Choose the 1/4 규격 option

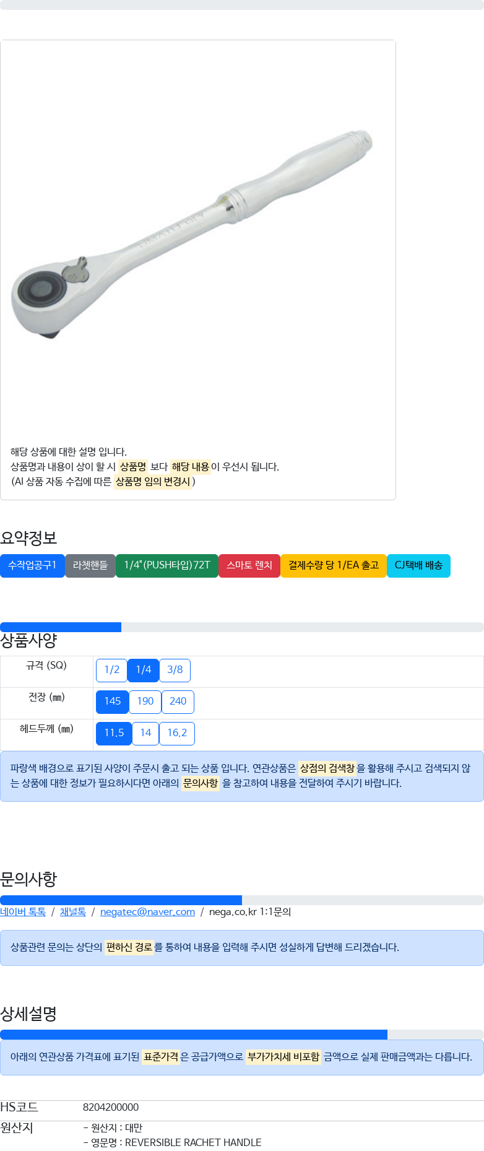click(144, 670)
